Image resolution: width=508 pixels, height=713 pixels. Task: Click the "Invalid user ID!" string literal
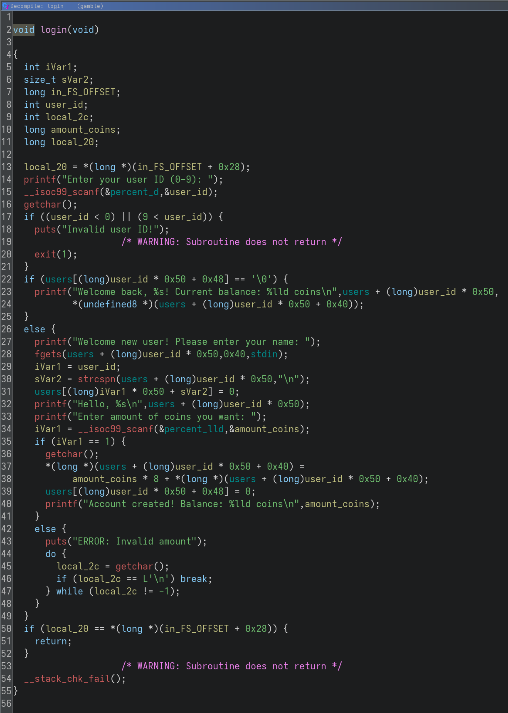point(113,230)
